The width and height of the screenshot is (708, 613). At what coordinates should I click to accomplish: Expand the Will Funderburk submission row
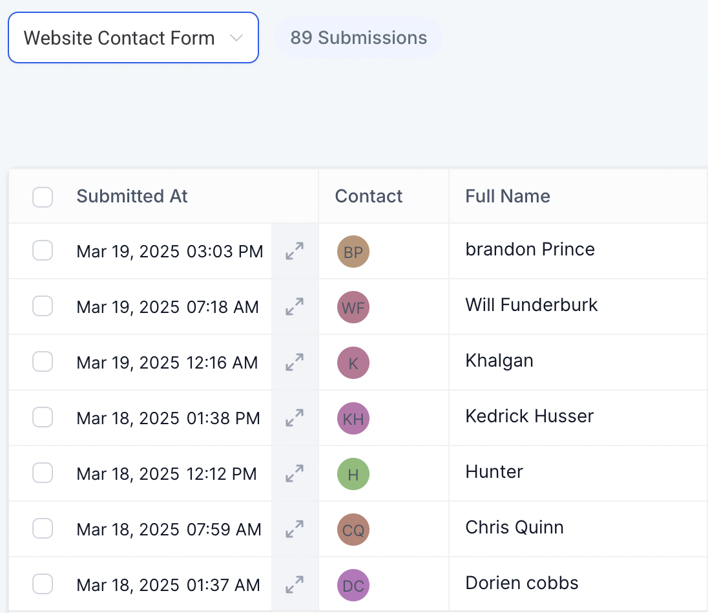295,306
